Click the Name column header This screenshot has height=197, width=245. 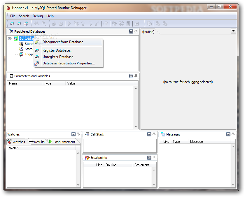pyautogui.click(x=25, y=83)
